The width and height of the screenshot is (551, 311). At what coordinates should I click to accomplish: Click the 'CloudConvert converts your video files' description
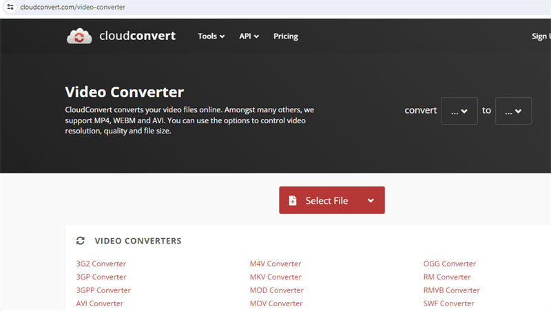[x=189, y=120]
